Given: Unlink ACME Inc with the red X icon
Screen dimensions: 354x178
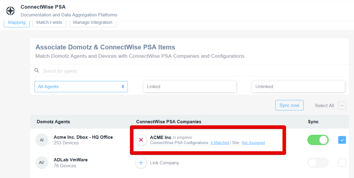Looking at the screenshot, I should pos(141,140).
